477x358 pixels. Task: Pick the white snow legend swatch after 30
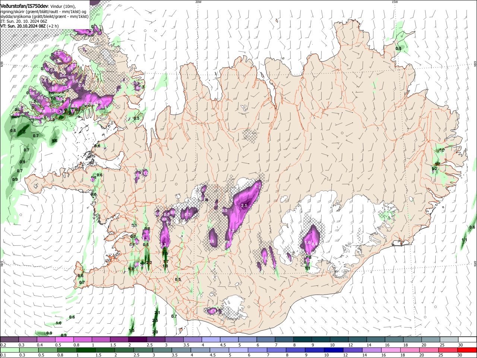[x=467, y=340]
